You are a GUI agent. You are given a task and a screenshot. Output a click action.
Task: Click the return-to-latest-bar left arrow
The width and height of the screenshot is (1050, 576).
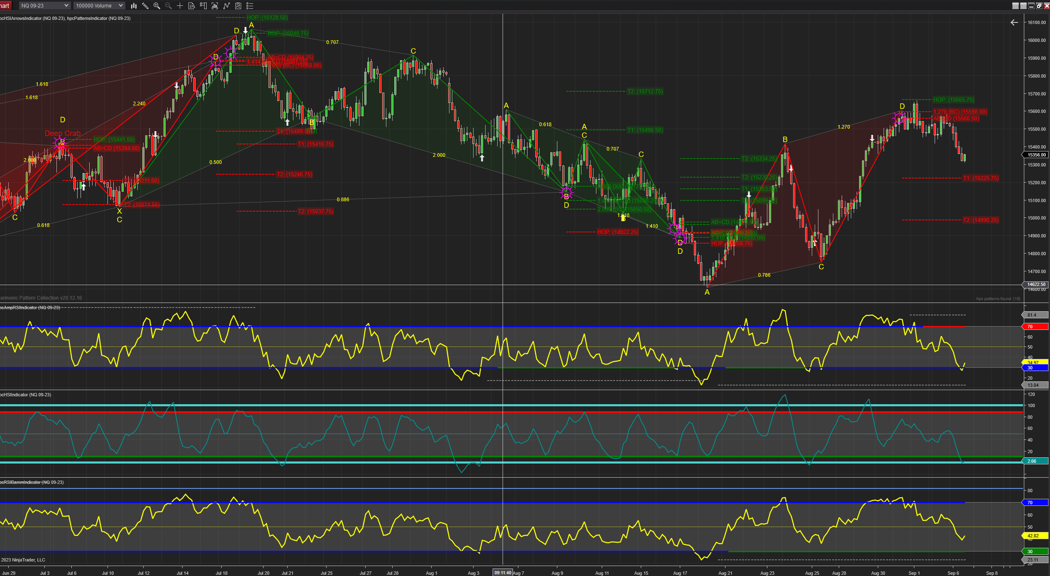(1014, 22)
